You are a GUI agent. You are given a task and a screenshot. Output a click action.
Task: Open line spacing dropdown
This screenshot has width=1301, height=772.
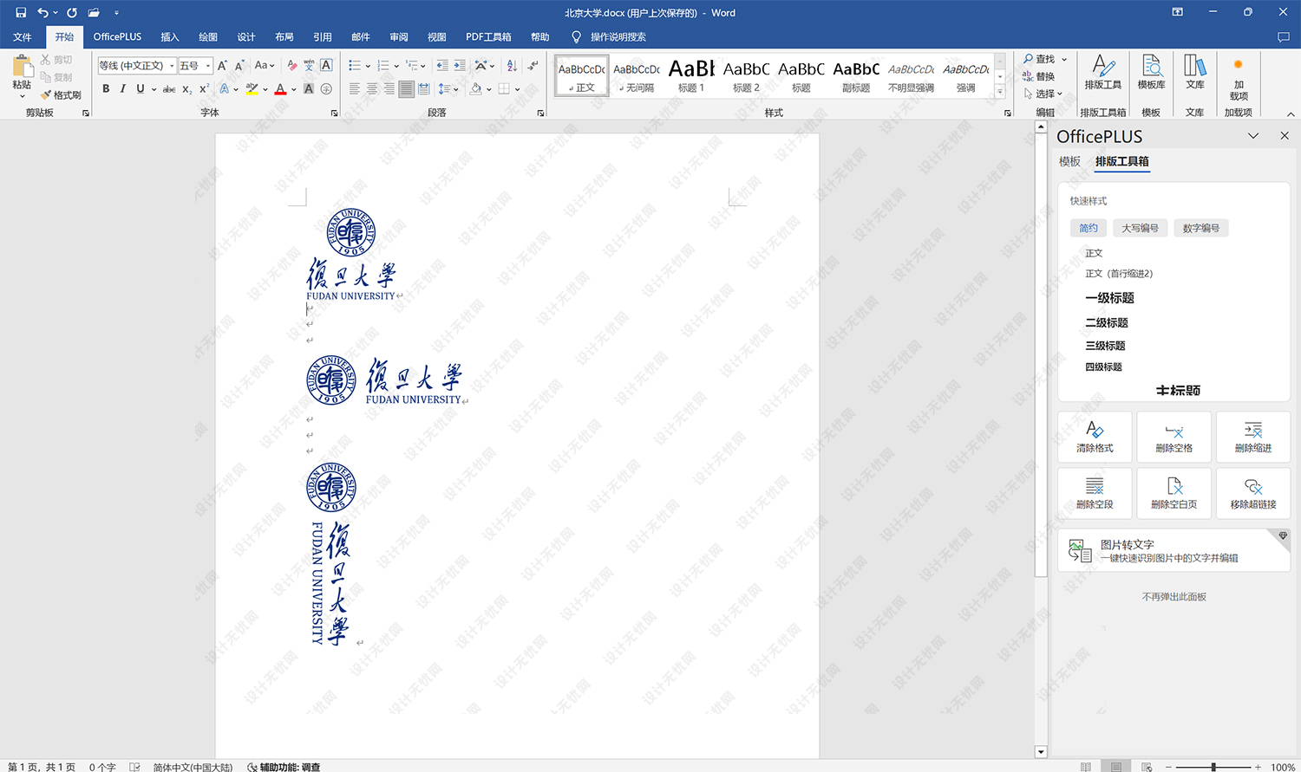(x=447, y=88)
